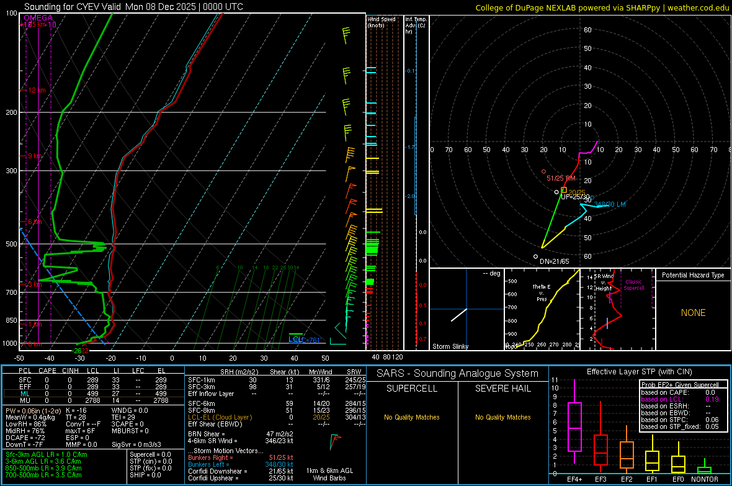732x486 pixels.
Task: Click the 'MidRH = 76%' value
Action: (25, 431)
